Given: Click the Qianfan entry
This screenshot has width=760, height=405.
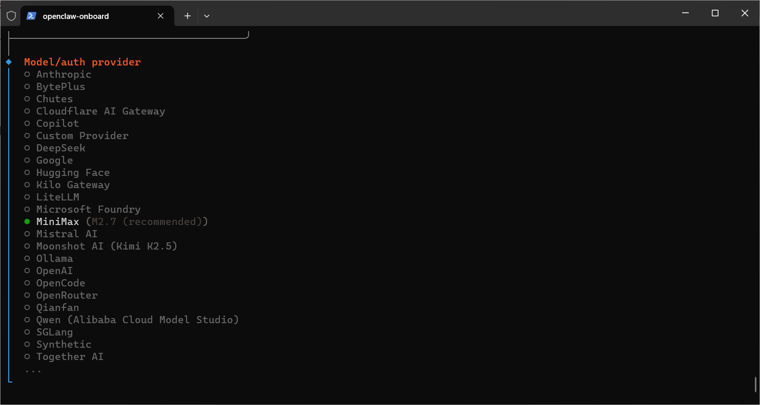Looking at the screenshot, I should click(x=52, y=307).
